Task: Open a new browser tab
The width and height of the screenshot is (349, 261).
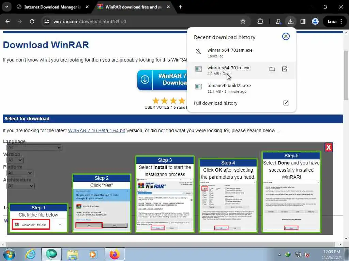Action: click(181, 7)
